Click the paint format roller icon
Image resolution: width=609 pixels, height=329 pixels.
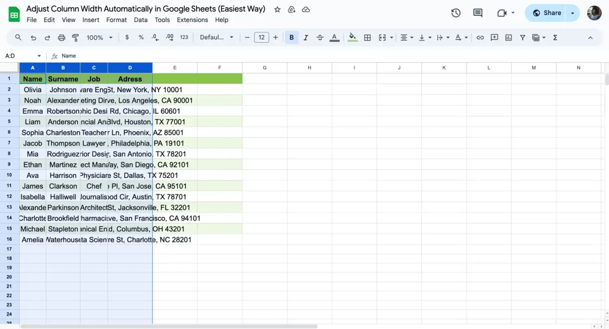pos(76,38)
